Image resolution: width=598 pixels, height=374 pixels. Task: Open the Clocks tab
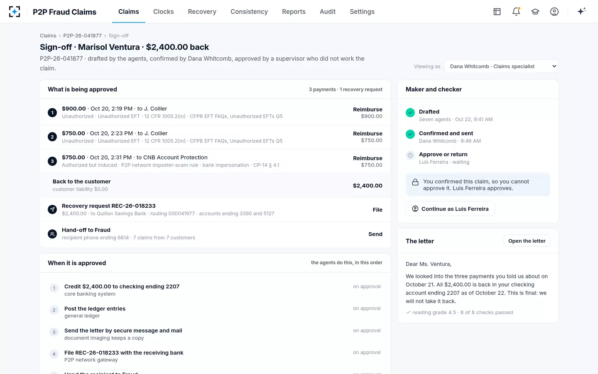164,12
